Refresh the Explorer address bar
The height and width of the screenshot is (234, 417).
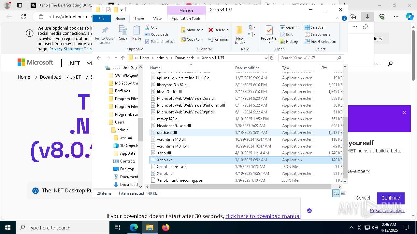click(272, 58)
